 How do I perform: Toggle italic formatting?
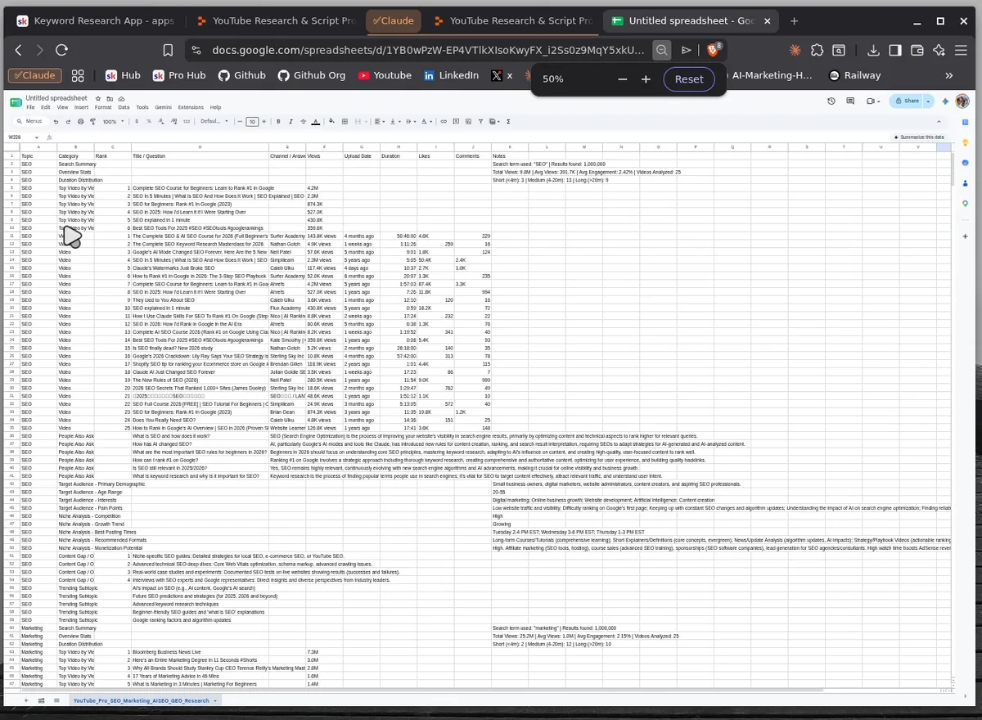pos(291,121)
